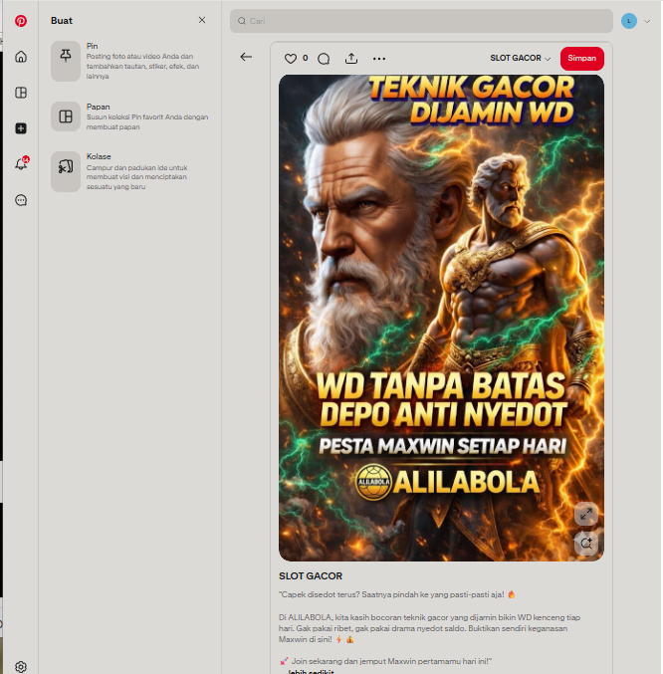Go back using the left arrow

tap(246, 57)
